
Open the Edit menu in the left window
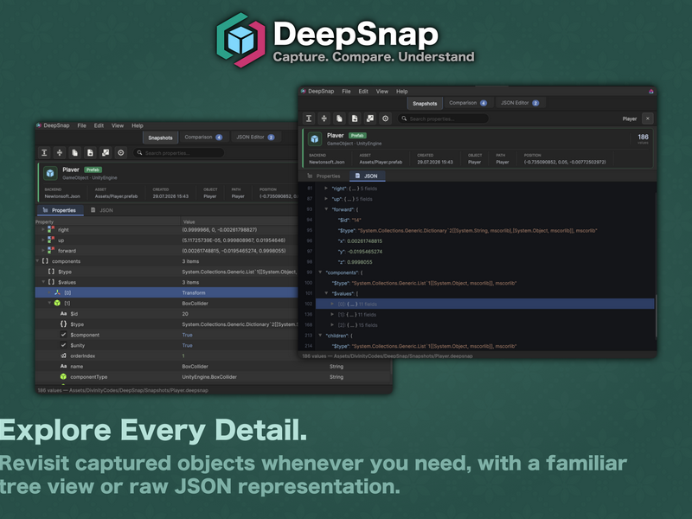pos(99,125)
